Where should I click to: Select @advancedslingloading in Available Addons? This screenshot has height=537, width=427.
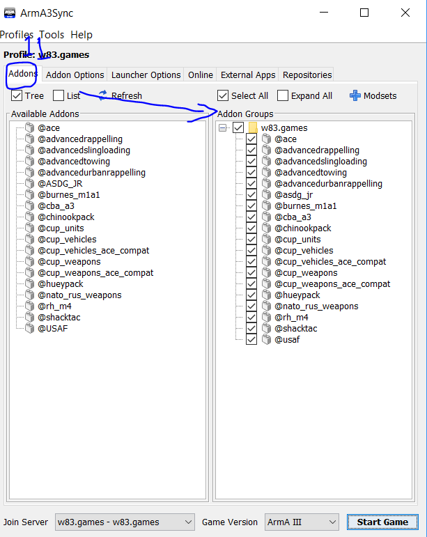pyautogui.click(x=84, y=150)
